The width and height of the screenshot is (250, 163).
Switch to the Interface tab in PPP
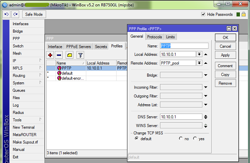[55, 47]
